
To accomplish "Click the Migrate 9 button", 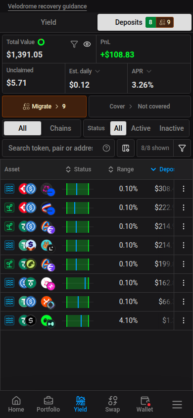I will click(44, 106).
